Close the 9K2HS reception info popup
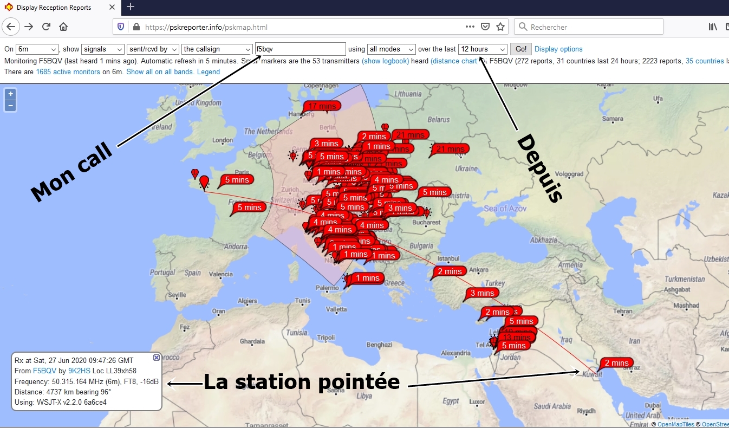 pyautogui.click(x=157, y=358)
